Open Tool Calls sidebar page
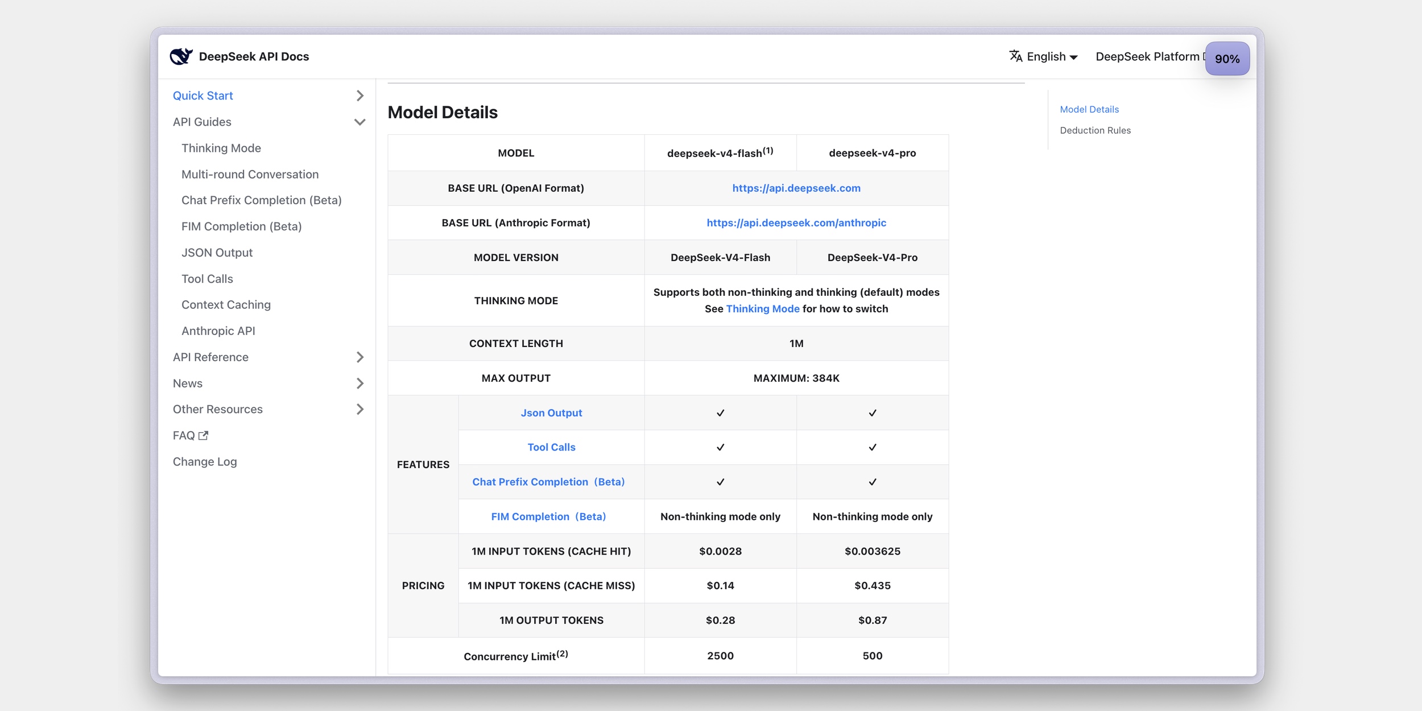 (x=207, y=279)
